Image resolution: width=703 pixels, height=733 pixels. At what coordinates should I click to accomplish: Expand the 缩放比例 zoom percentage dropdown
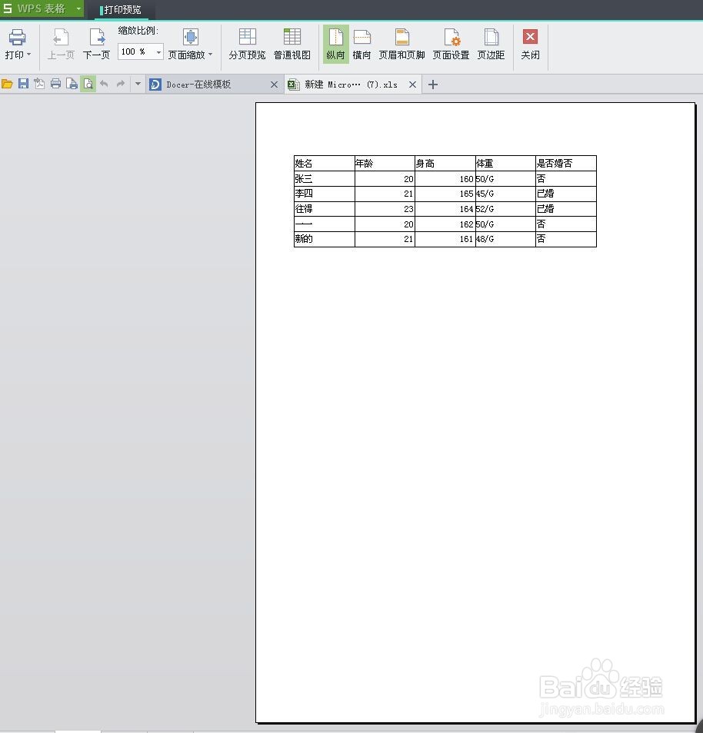coord(158,51)
